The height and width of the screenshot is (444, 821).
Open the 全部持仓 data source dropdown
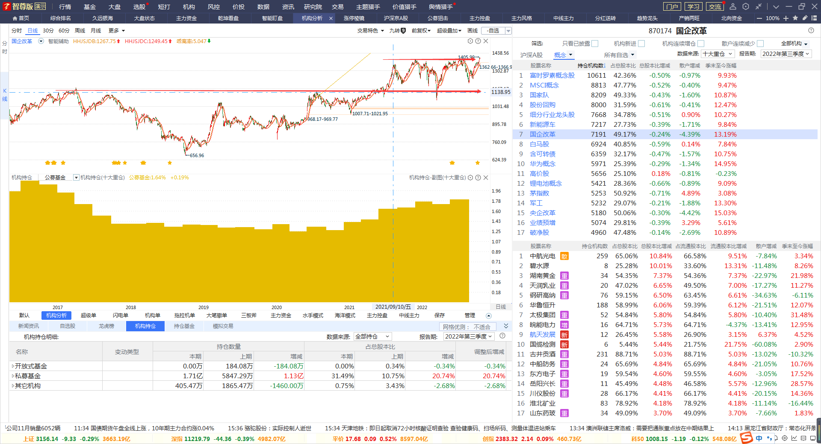373,336
